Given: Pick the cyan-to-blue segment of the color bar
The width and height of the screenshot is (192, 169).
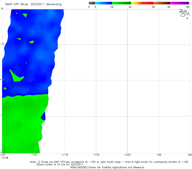Looking at the screenshot, I should [104, 3].
